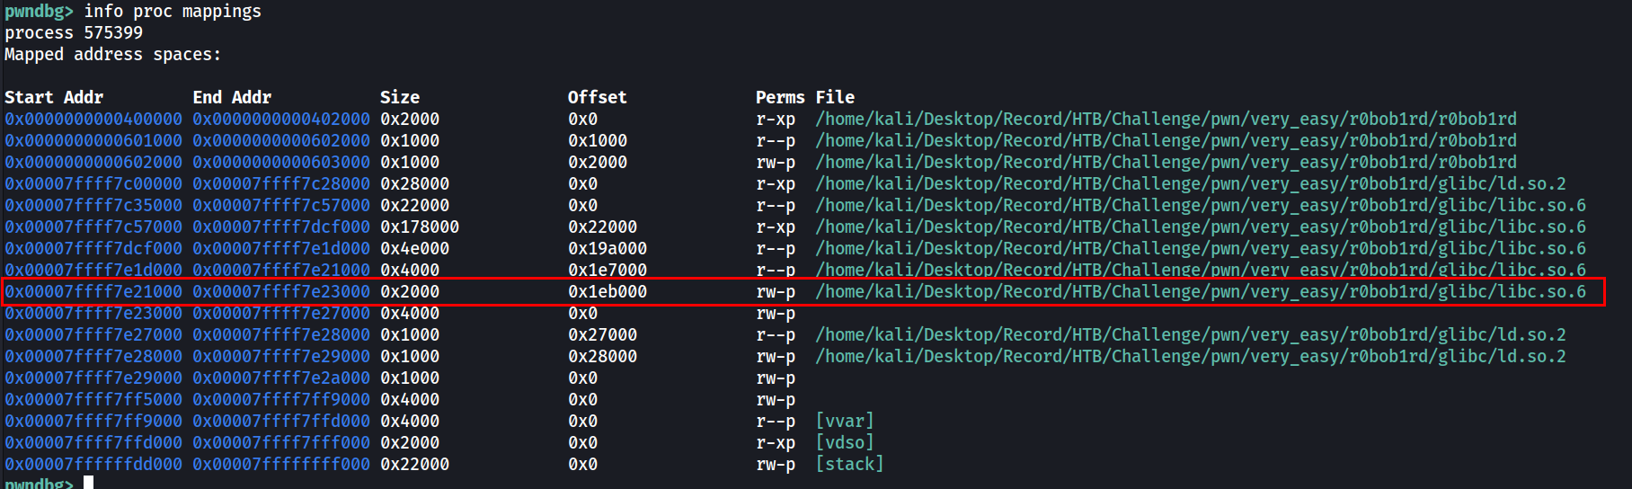Click the "Perms" column header

pyautogui.click(x=779, y=97)
